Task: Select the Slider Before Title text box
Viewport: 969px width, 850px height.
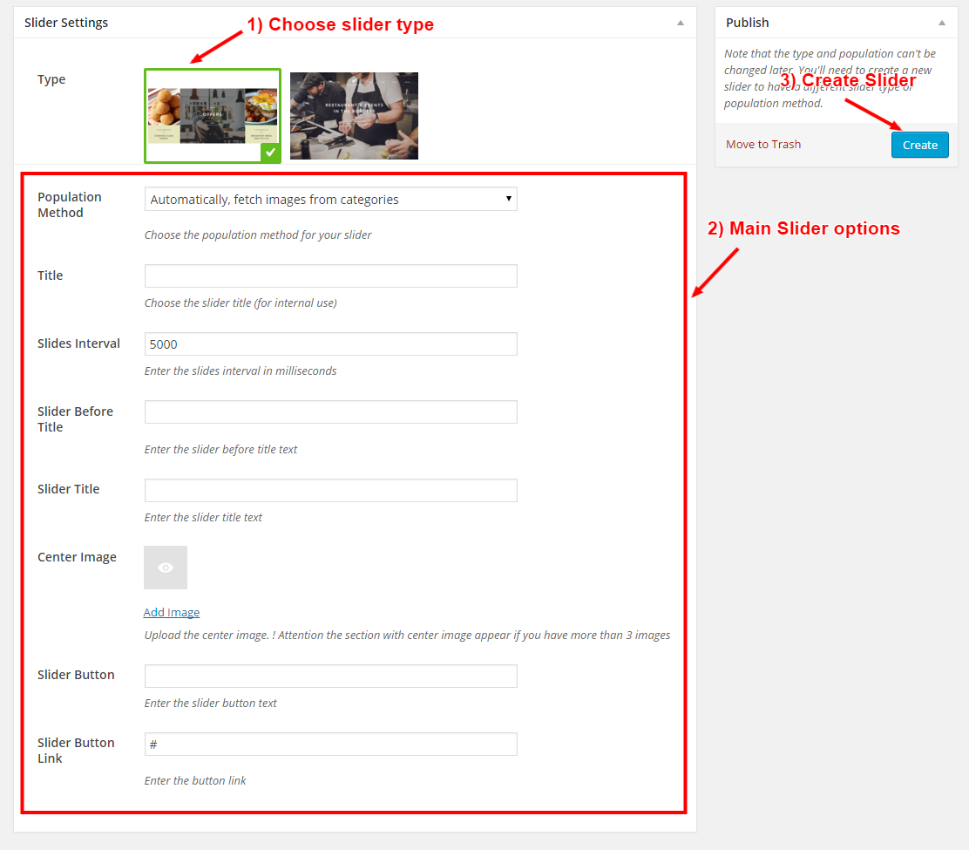Action: (x=330, y=412)
